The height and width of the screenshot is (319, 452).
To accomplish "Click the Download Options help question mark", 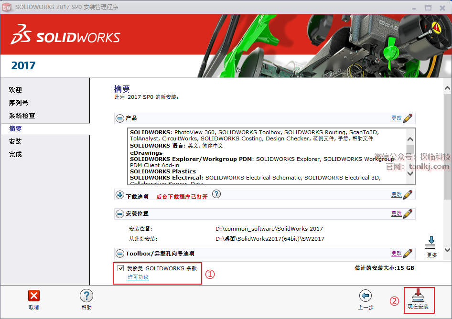I will [216, 194].
